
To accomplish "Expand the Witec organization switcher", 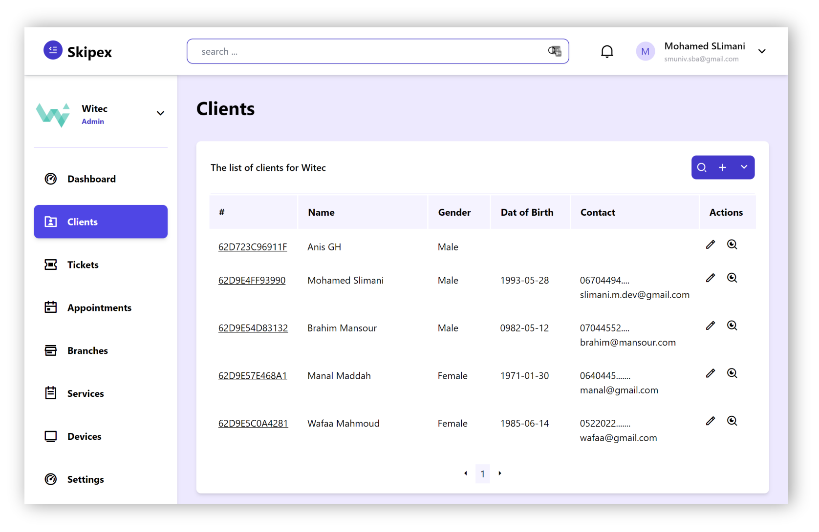I will pyautogui.click(x=160, y=113).
